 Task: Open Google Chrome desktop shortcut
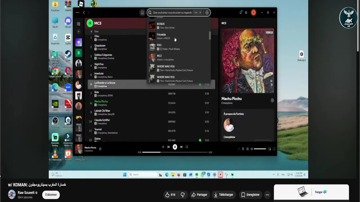55,72
